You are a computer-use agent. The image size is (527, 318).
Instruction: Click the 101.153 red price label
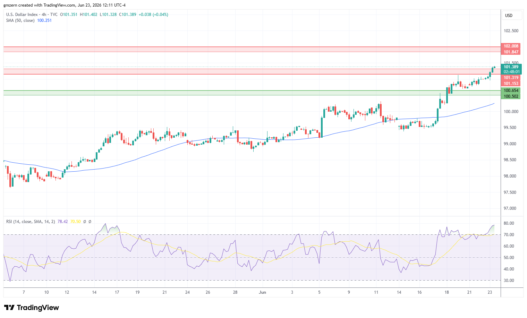click(511, 84)
